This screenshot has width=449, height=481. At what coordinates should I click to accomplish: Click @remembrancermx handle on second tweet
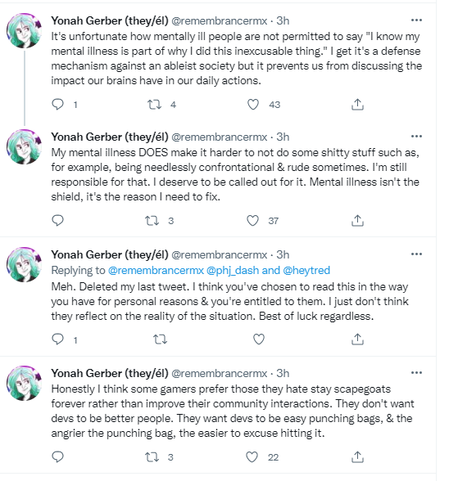pos(219,137)
